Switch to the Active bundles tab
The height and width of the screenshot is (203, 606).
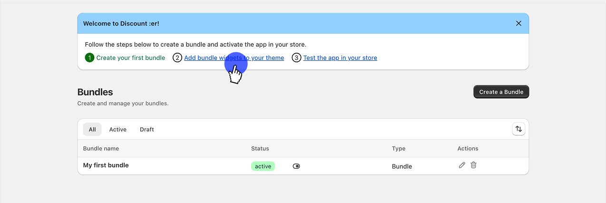pos(117,129)
